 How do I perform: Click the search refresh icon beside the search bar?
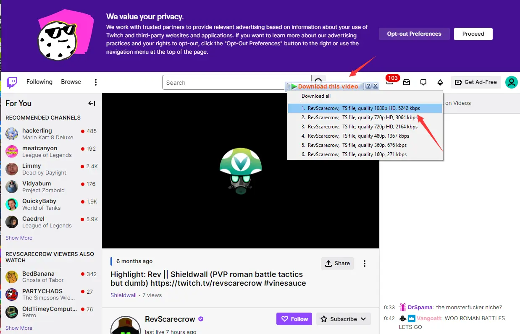(x=319, y=80)
